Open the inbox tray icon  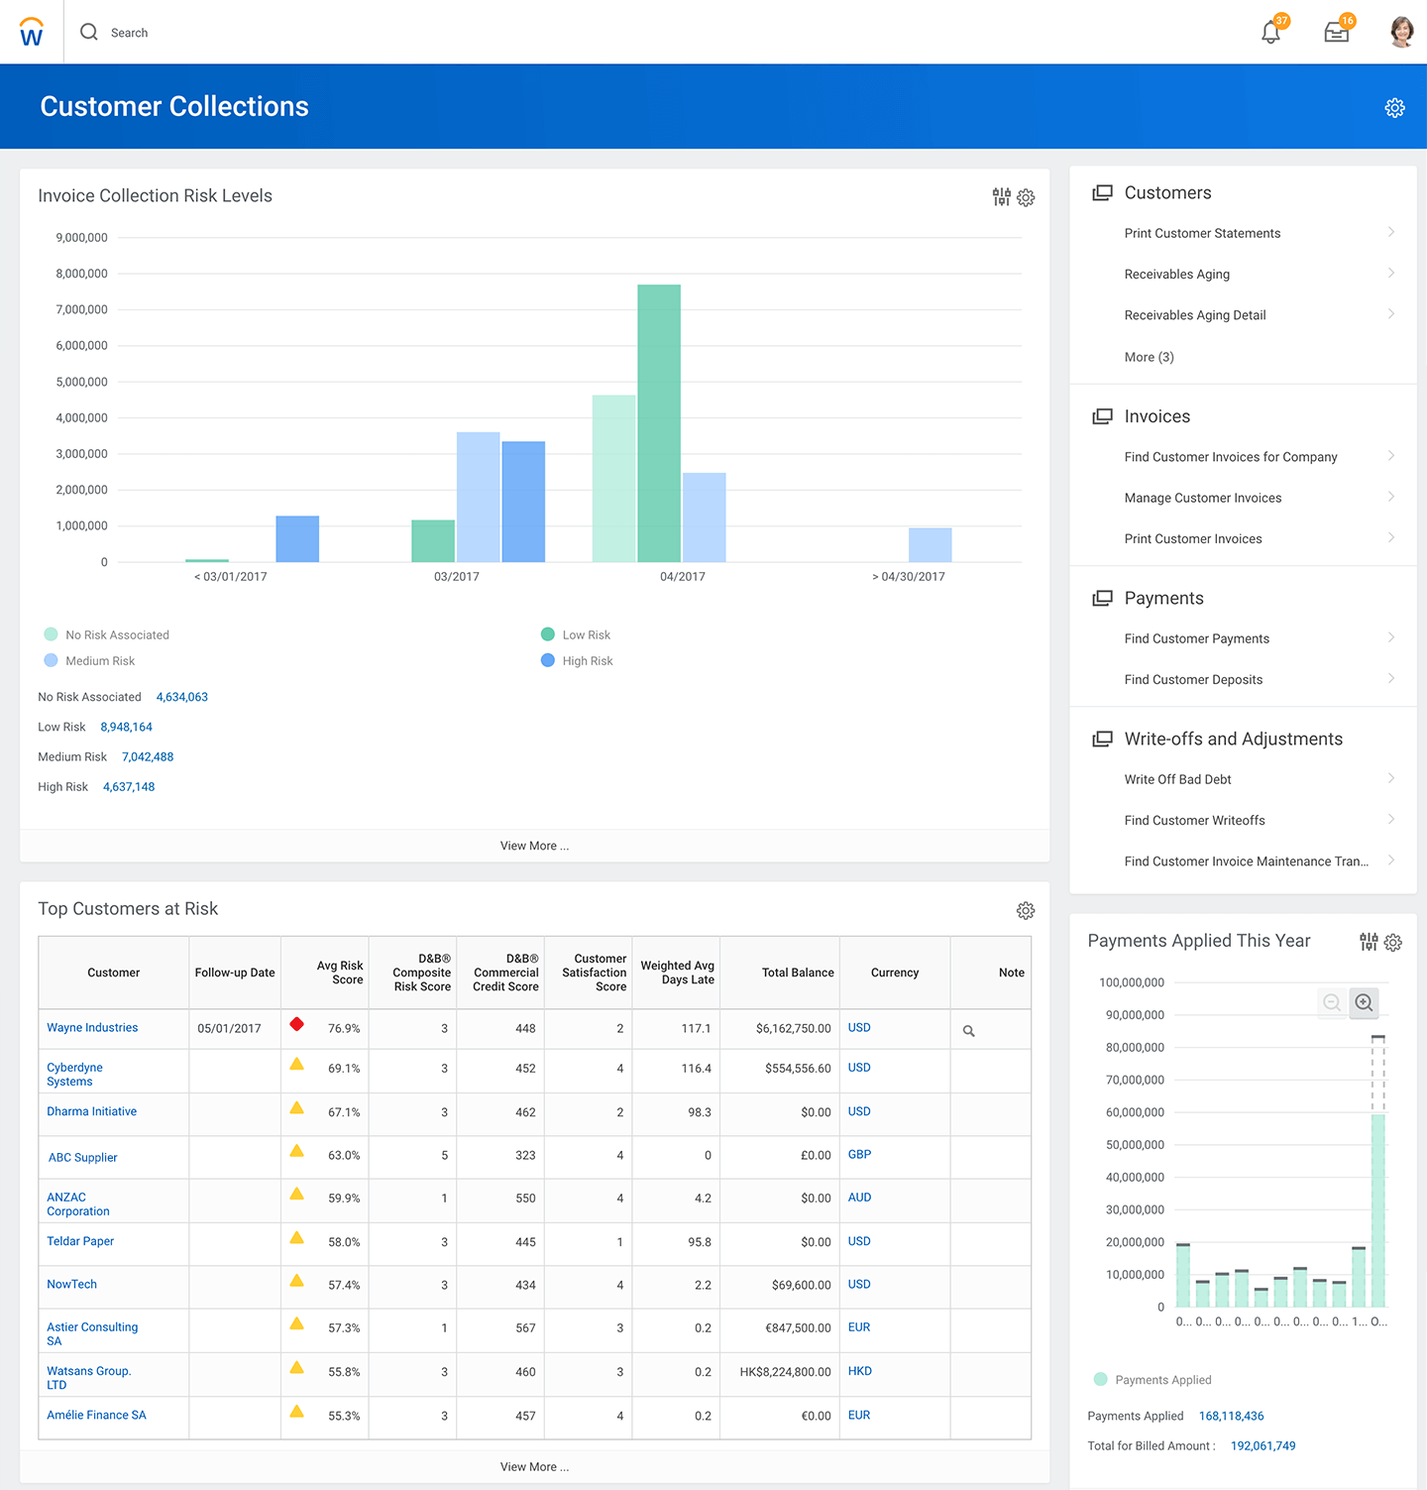1336,33
